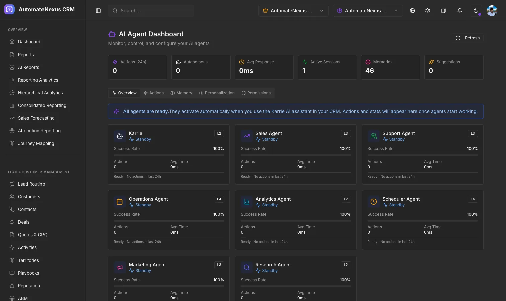Open the settings gear icon
The width and height of the screenshot is (506, 301).
point(428,11)
